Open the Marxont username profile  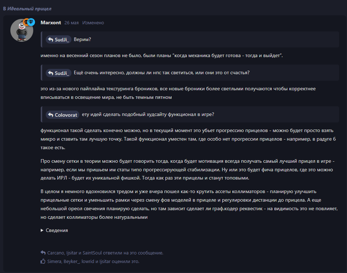51,22
